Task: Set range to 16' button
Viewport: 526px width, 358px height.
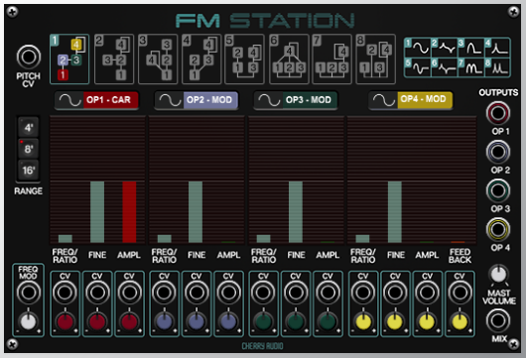Action: tap(29, 171)
